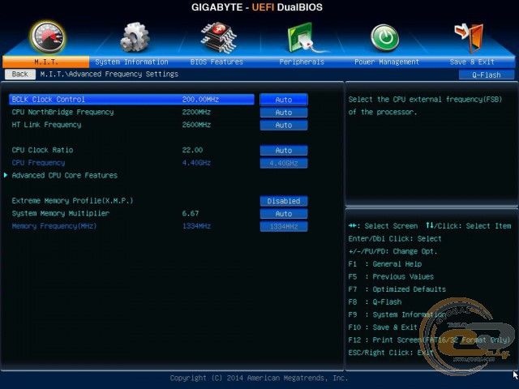Click the 4.40GHz value text in the CPU Frequency row
This screenshot has width=519, height=389.
tap(196, 163)
